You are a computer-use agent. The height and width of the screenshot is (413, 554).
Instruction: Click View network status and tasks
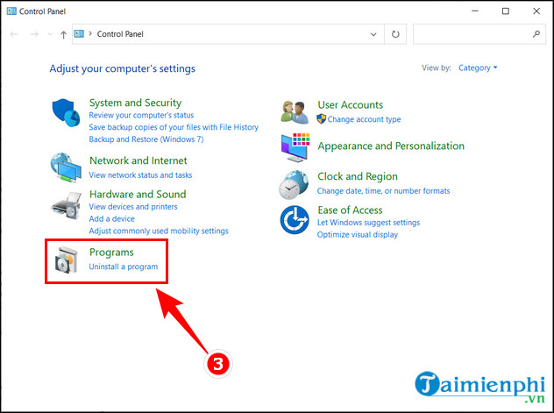(x=140, y=175)
